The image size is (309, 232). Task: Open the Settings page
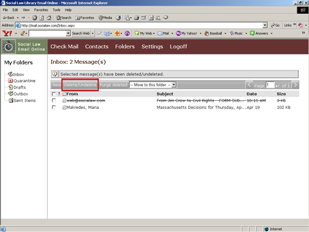(152, 46)
